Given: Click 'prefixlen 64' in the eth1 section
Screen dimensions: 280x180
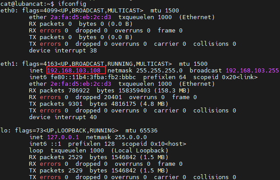Looking at the screenshot, I should tap(165, 77).
